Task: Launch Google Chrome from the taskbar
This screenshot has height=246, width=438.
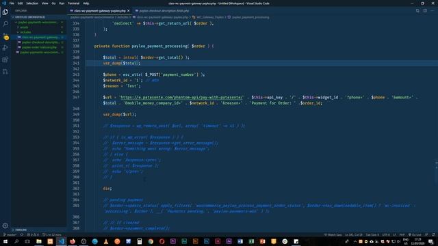Action: point(151,241)
